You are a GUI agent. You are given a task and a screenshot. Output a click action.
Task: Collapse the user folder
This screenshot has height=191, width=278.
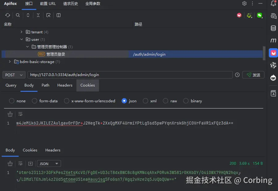pyautogui.click(x=22, y=39)
